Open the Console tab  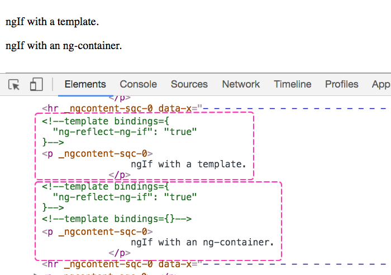(x=138, y=84)
